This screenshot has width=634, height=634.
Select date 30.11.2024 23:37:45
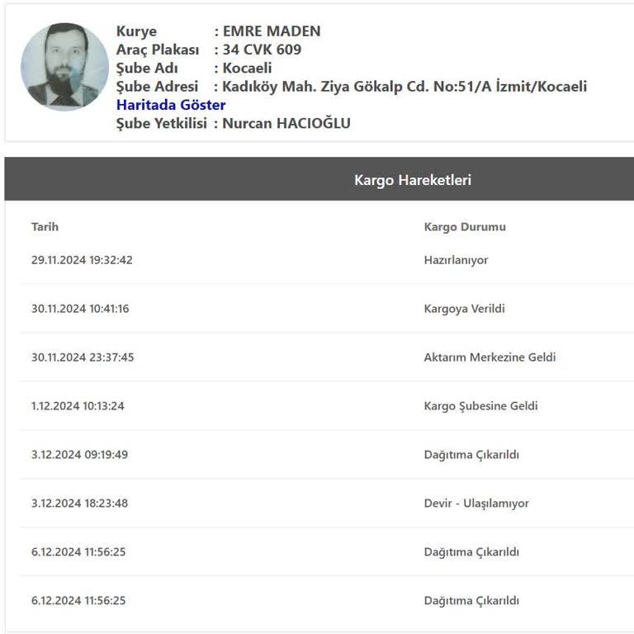pos(83,357)
